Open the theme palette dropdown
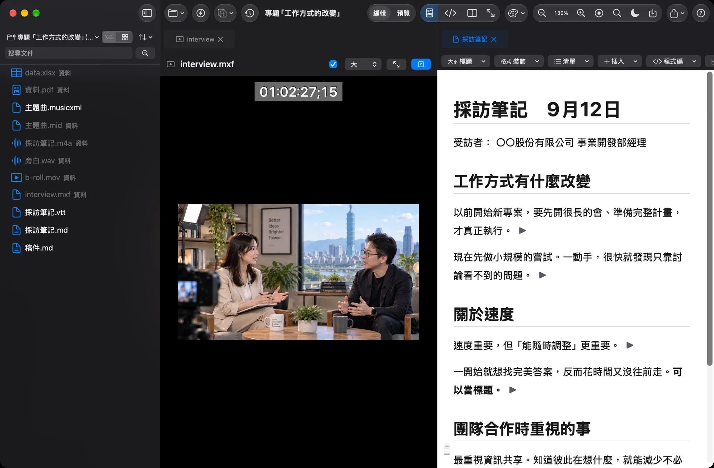 (x=516, y=13)
